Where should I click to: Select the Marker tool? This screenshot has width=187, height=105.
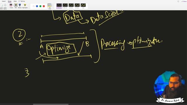(20, 6)
